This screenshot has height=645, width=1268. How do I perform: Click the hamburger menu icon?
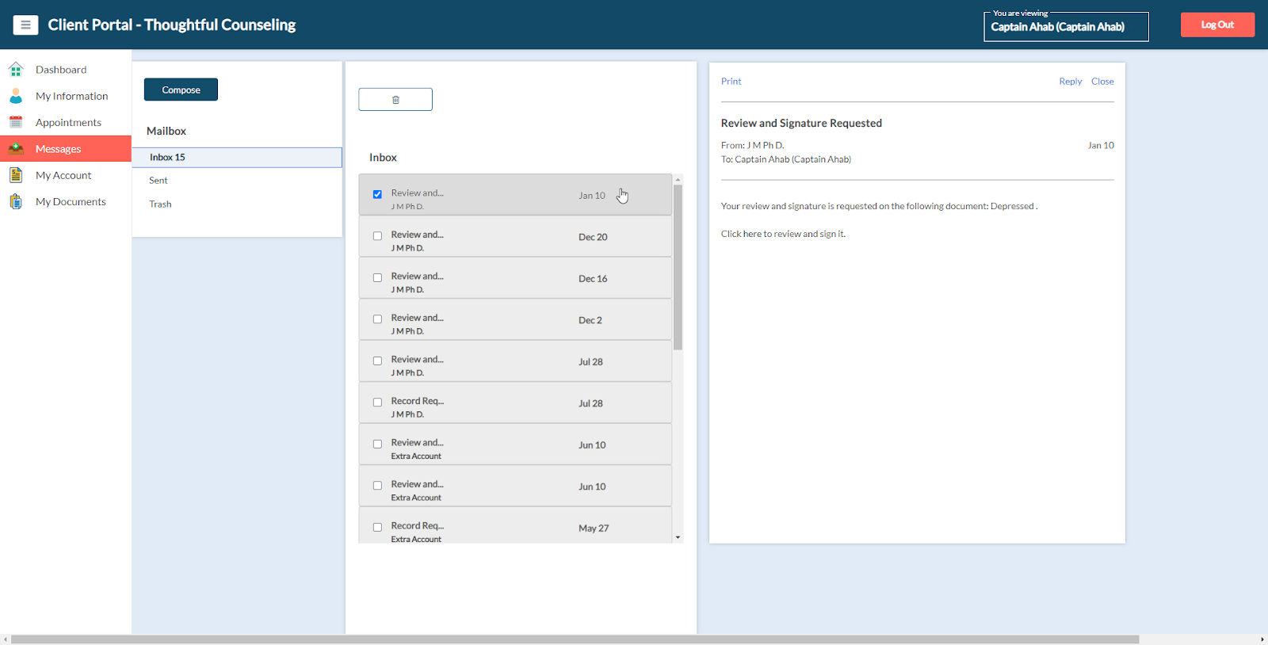pyautogui.click(x=25, y=25)
